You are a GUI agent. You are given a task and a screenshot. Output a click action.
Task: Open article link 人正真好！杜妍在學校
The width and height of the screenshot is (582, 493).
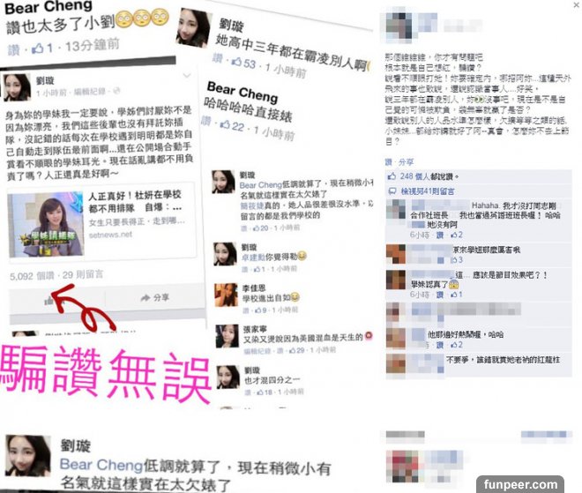(x=134, y=195)
